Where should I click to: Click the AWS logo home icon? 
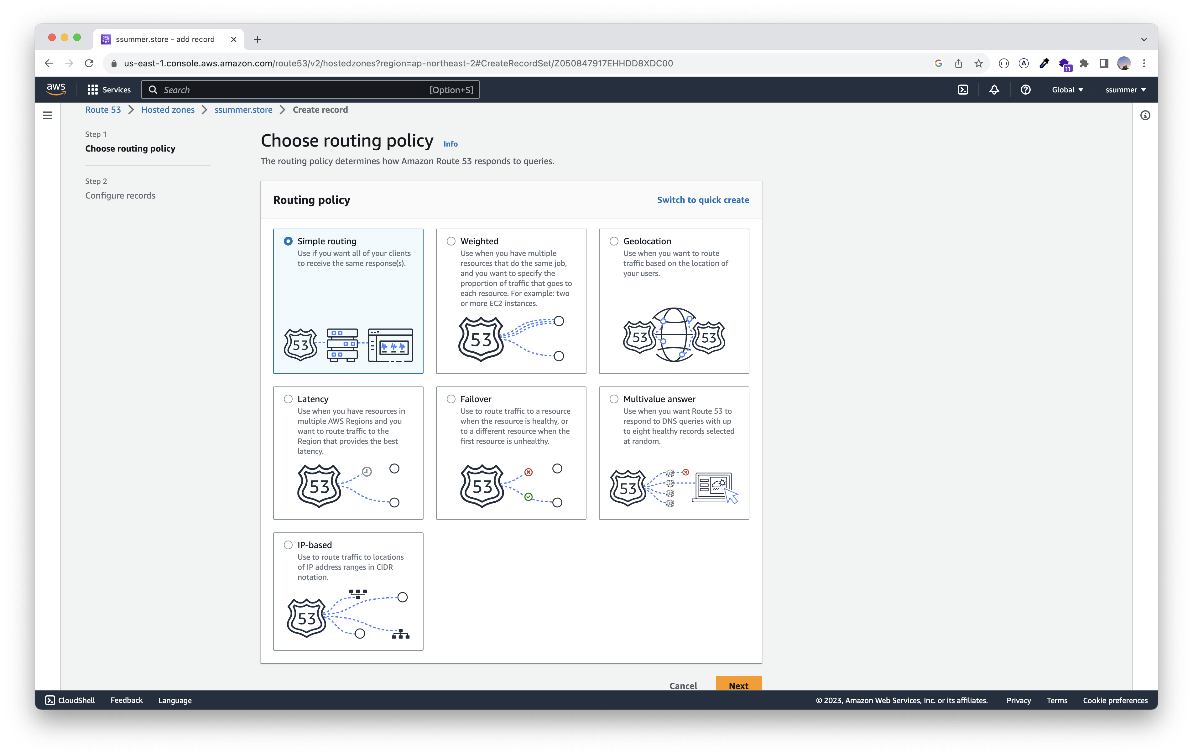tap(56, 89)
